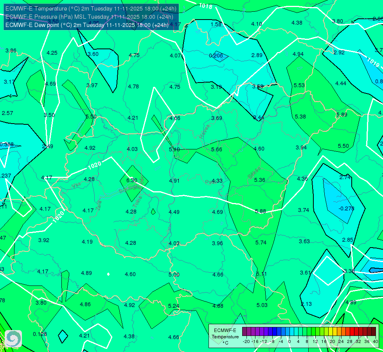This screenshot has width=383, height=352.
Task: Click the 2.85 grid value
Action: pos(347,240)
